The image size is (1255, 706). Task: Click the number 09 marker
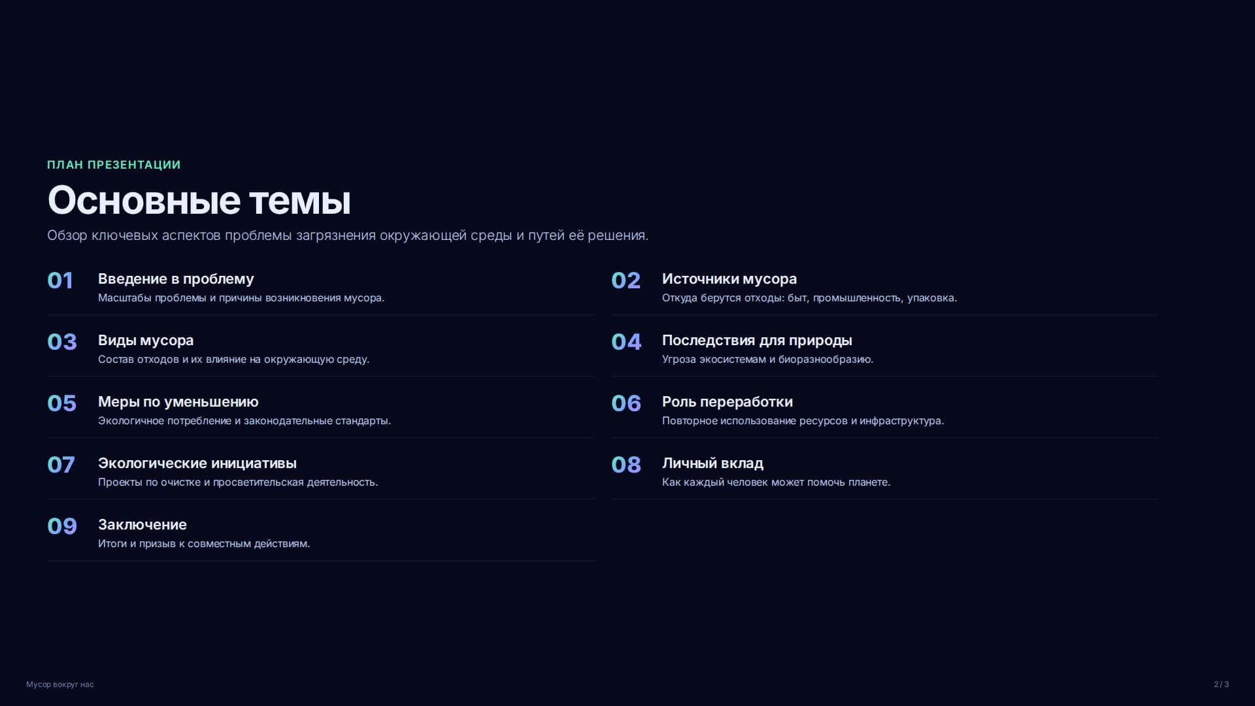click(x=62, y=526)
